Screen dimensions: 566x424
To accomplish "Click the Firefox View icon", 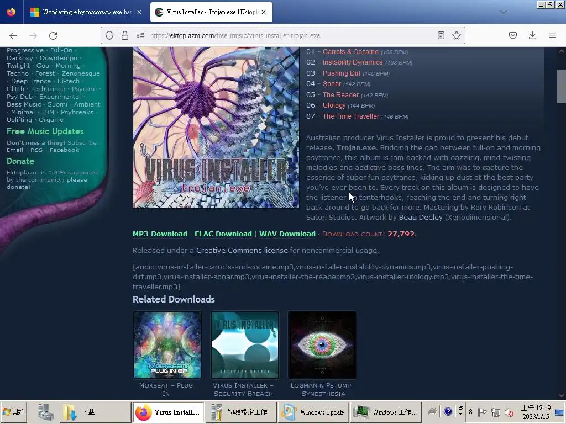I will (x=11, y=12).
